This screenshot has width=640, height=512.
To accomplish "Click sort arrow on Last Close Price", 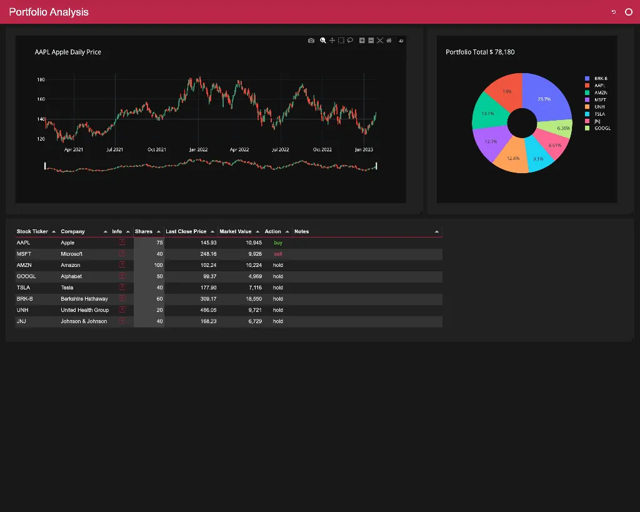I will point(212,232).
